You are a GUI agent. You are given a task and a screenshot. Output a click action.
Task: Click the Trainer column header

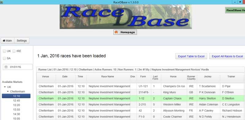232,78
